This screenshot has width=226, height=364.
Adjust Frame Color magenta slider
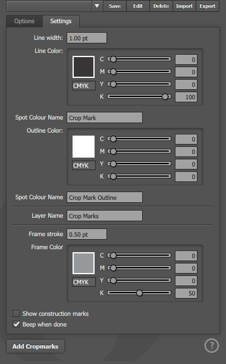click(x=139, y=268)
